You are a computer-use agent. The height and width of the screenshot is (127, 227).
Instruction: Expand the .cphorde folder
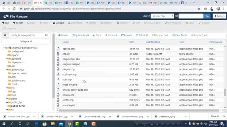tap(7, 59)
